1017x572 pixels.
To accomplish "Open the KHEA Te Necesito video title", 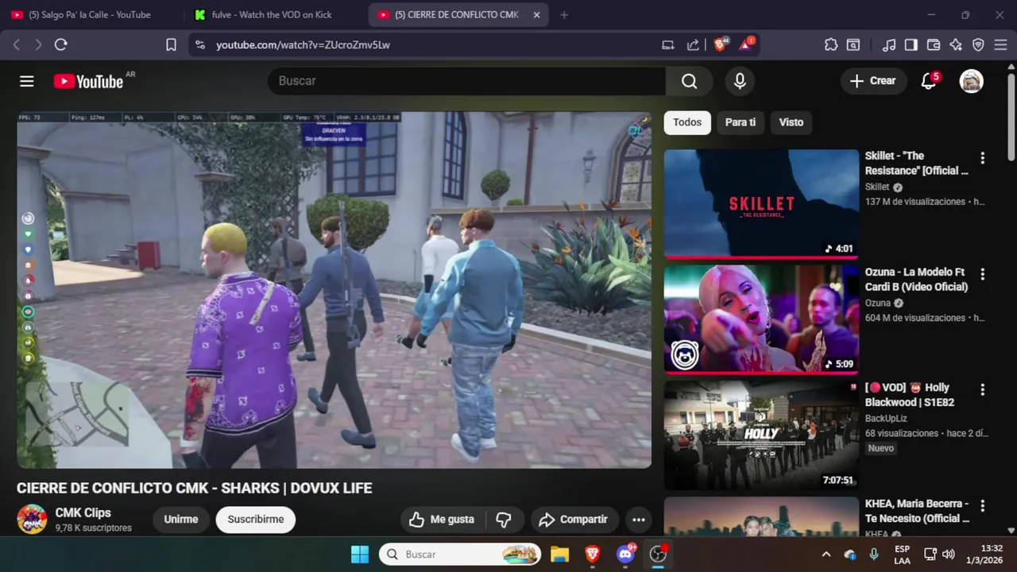I will coord(917,511).
